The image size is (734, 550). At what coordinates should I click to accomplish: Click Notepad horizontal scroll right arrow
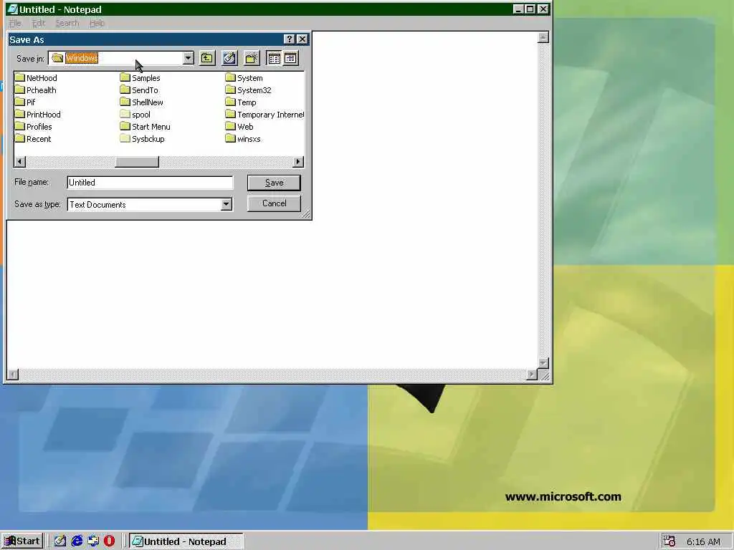point(532,374)
